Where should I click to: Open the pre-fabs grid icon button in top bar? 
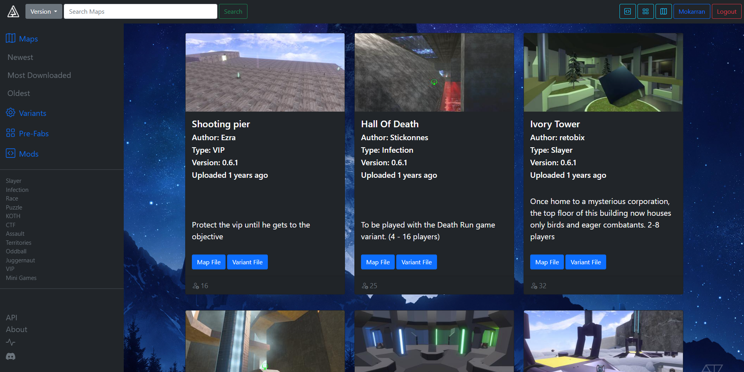point(646,11)
